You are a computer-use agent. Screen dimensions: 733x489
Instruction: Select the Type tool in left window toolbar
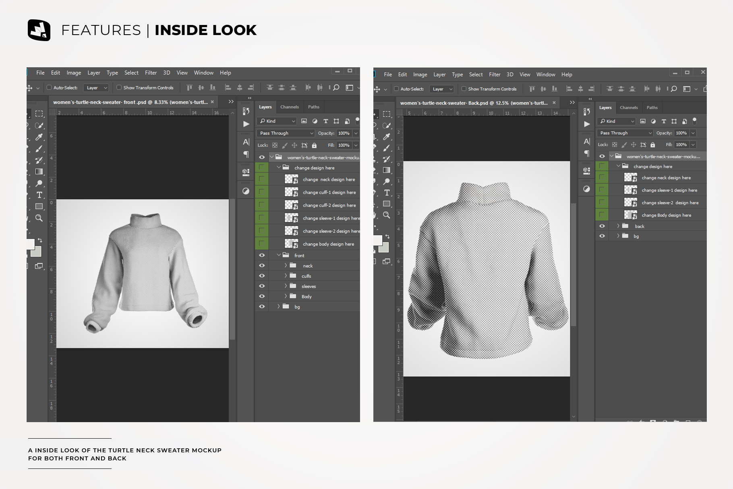(39, 195)
